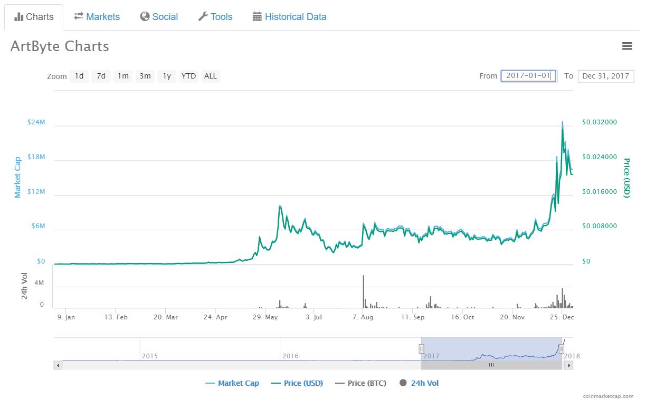Click the navigator scrollbar thumb
The image size is (646, 400).
(491, 365)
